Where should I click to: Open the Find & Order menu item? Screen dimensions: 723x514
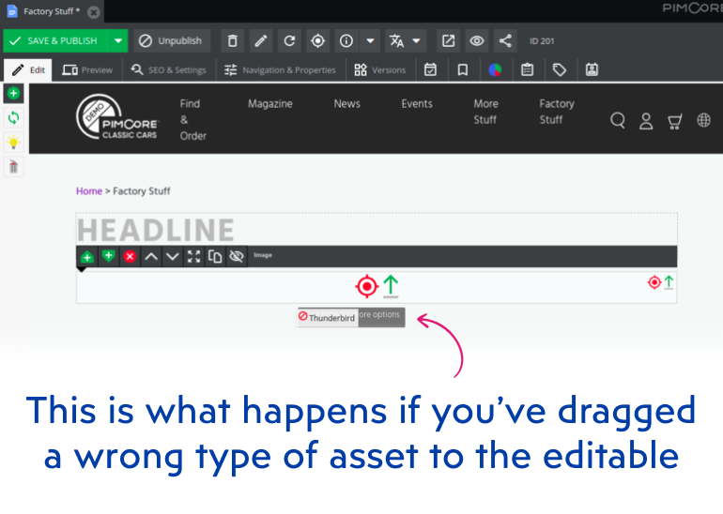click(x=192, y=120)
